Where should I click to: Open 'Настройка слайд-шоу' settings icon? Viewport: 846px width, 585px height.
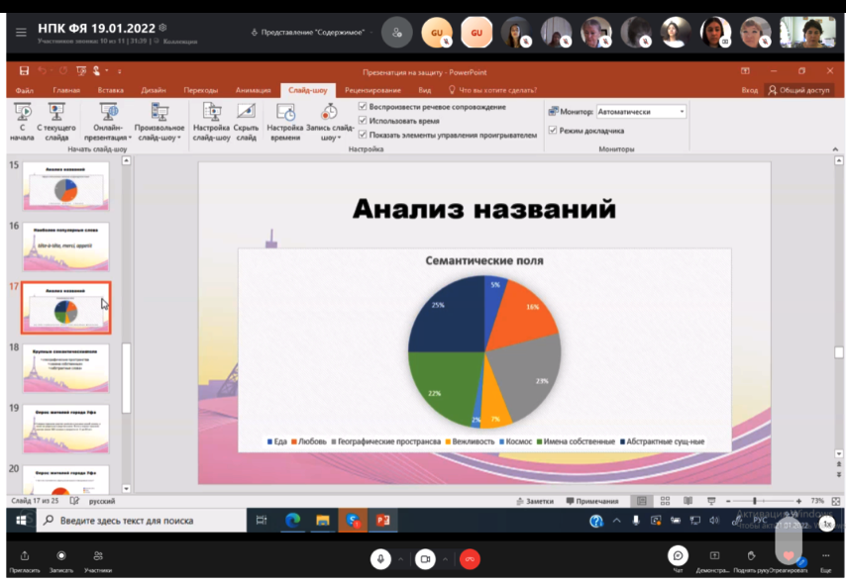(x=211, y=113)
